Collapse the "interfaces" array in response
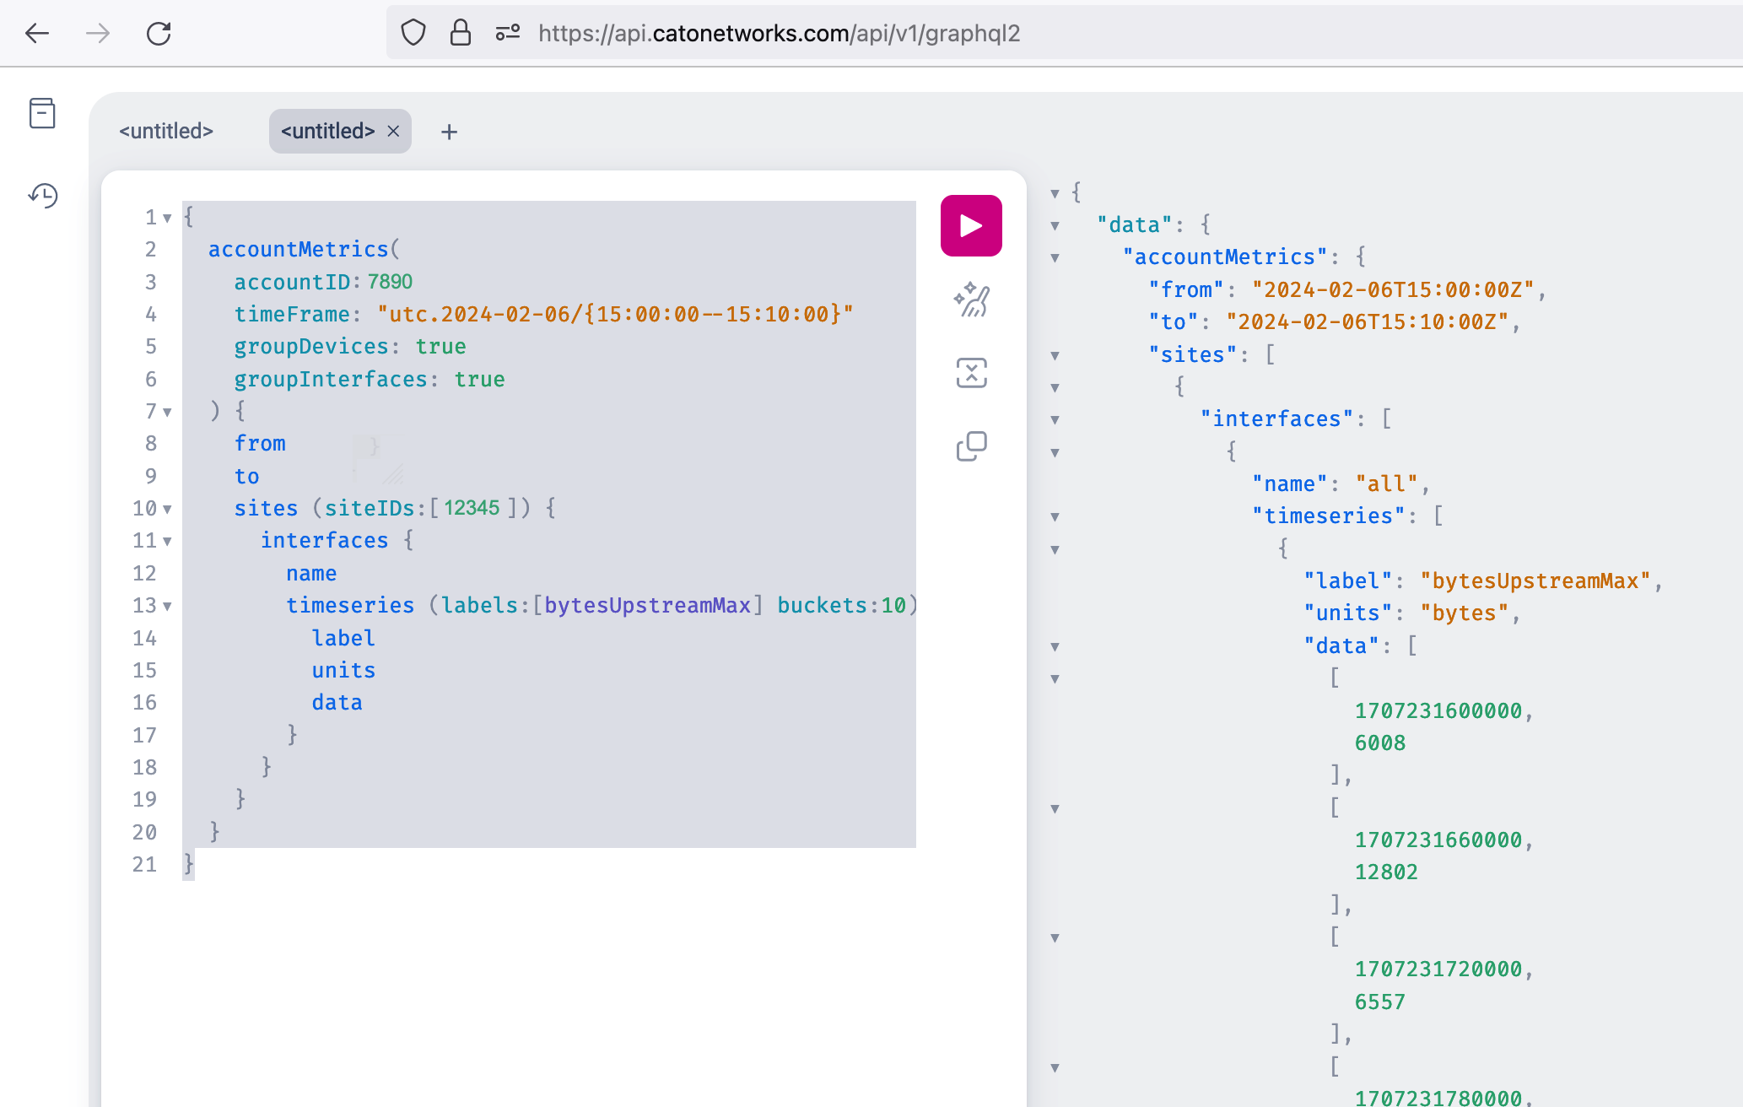This screenshot has width=1743, height=1107. (x=1055, y=420)
